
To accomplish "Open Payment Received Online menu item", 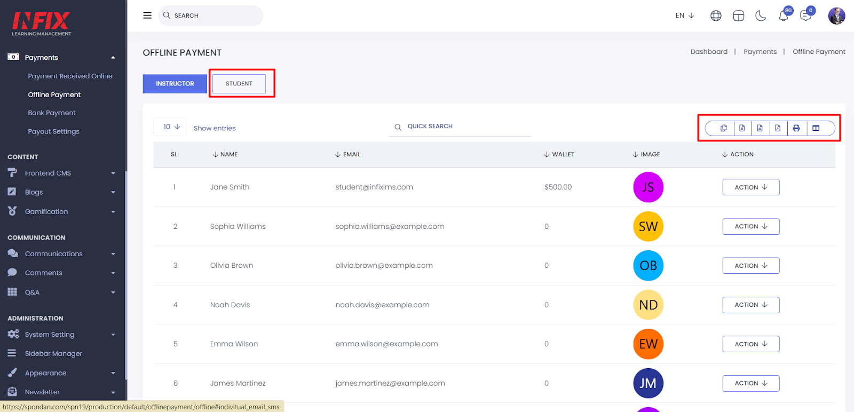I will [70, 76].
